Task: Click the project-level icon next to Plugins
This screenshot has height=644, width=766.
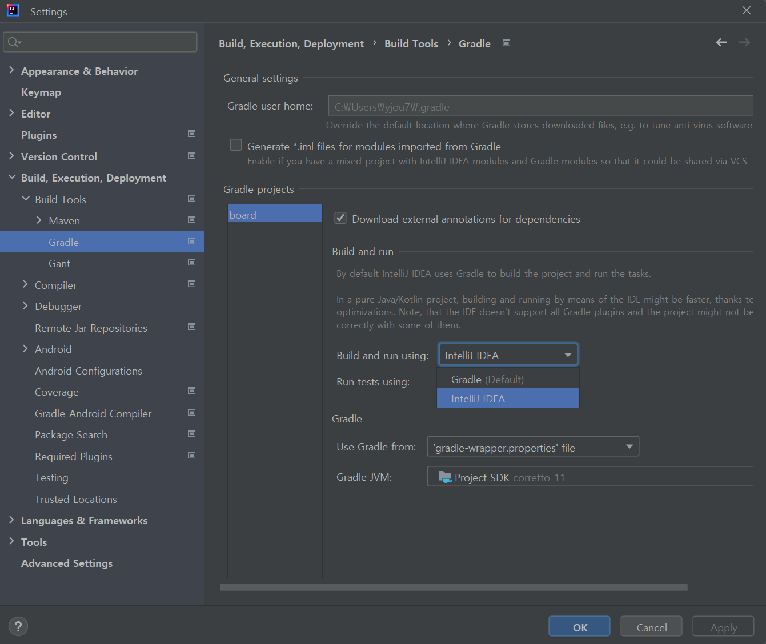Action: coord(192,134)
